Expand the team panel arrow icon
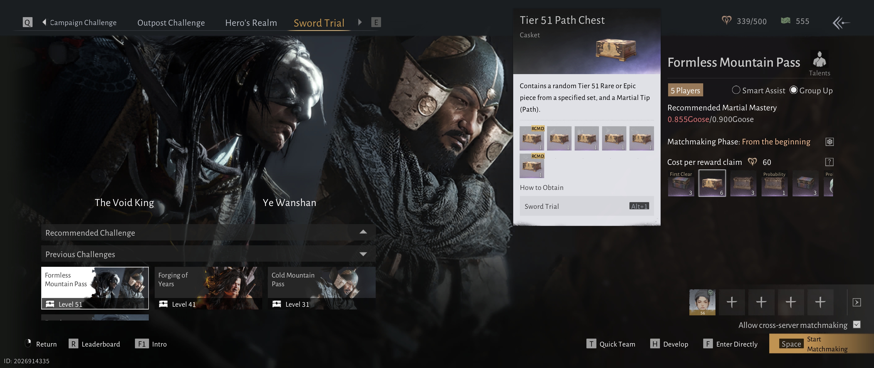Viewport: 874px width, 368px height. click(856, 302)
